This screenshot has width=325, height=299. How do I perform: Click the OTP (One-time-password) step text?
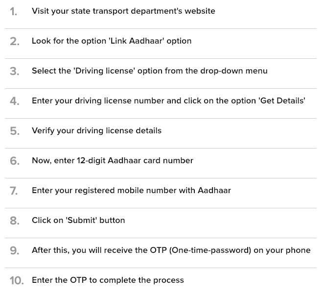click(x=171, y=250)
